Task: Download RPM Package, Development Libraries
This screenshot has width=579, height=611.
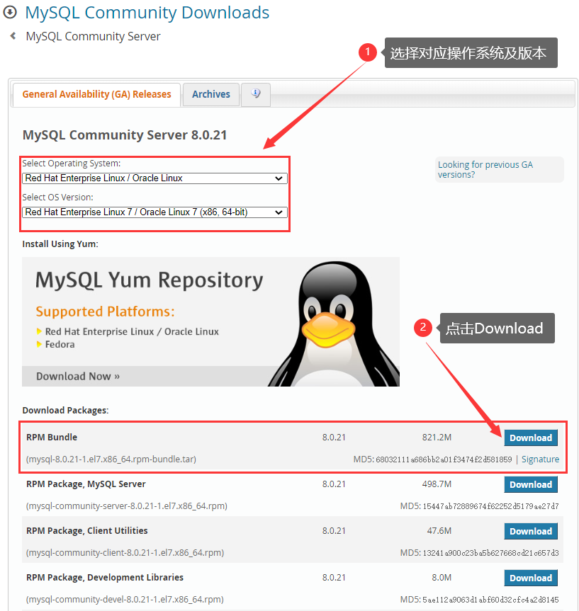Action: point(531,578)
